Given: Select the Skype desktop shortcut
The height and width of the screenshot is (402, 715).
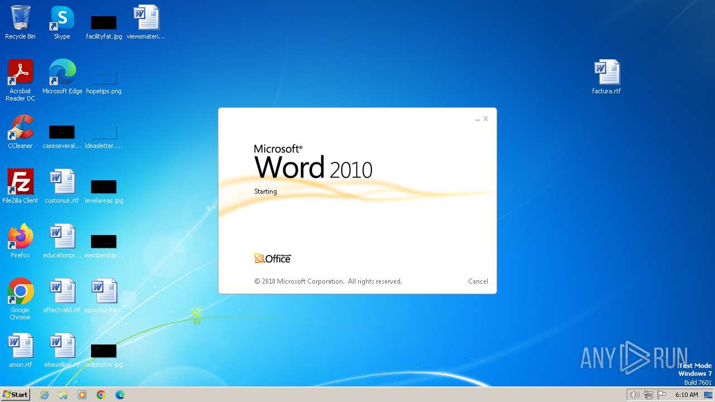Looking at the screenshot, I should [x=62, y=22].
